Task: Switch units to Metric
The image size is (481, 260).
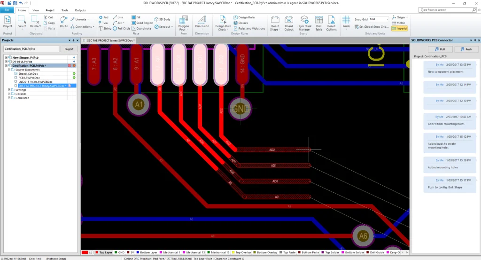Action: (x=399, y=23)
